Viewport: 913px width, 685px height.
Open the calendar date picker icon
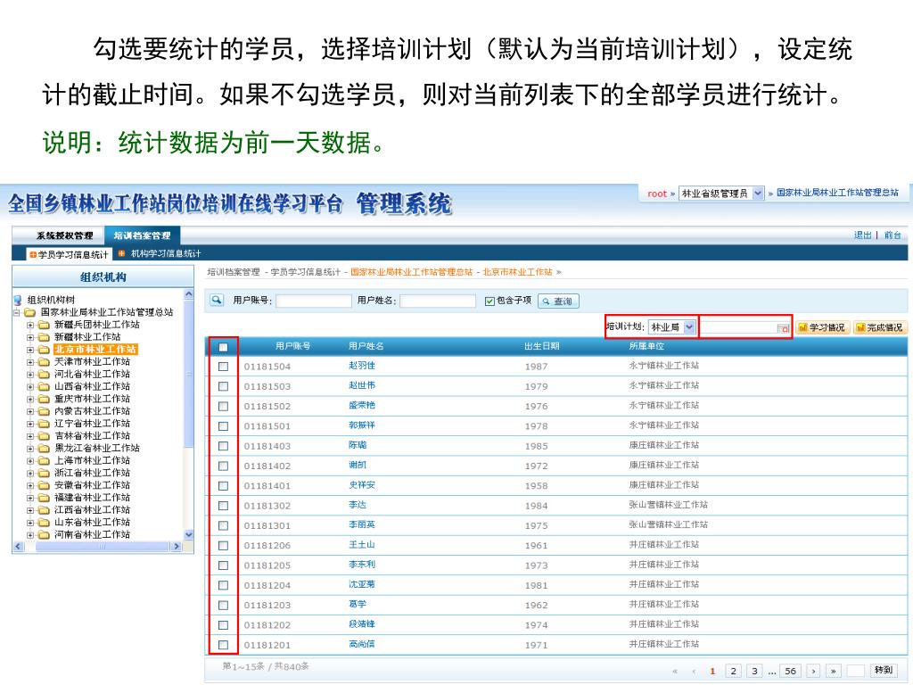click(x=783, y=328)
